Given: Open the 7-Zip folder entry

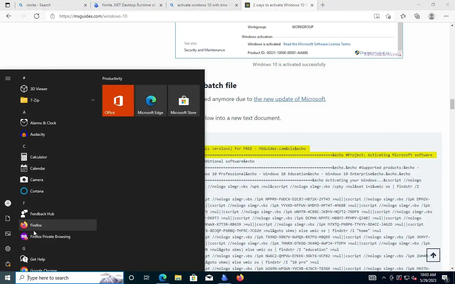Looking at the screenshot, I should tap(58, 100).
